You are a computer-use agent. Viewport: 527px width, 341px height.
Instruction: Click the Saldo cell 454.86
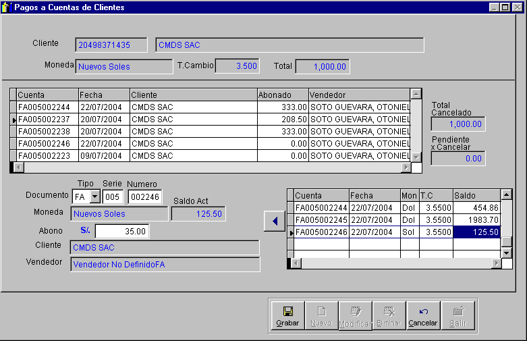pyautogui.click(x=476, y=208)
